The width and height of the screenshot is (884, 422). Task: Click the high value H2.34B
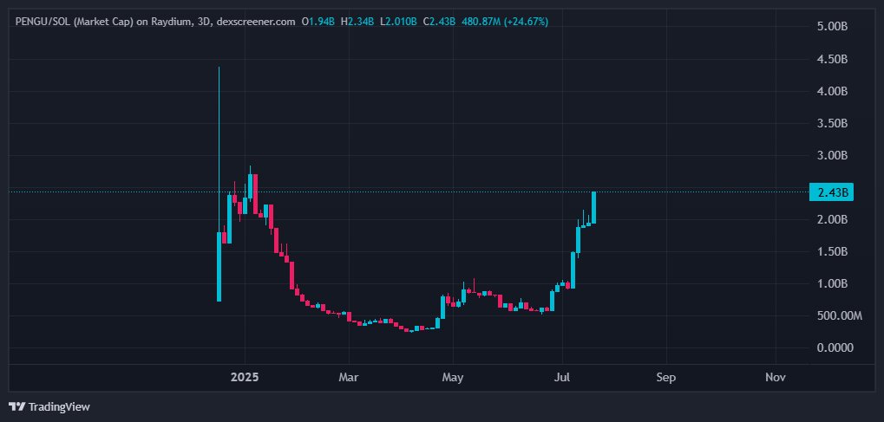(x=357, y=22)
